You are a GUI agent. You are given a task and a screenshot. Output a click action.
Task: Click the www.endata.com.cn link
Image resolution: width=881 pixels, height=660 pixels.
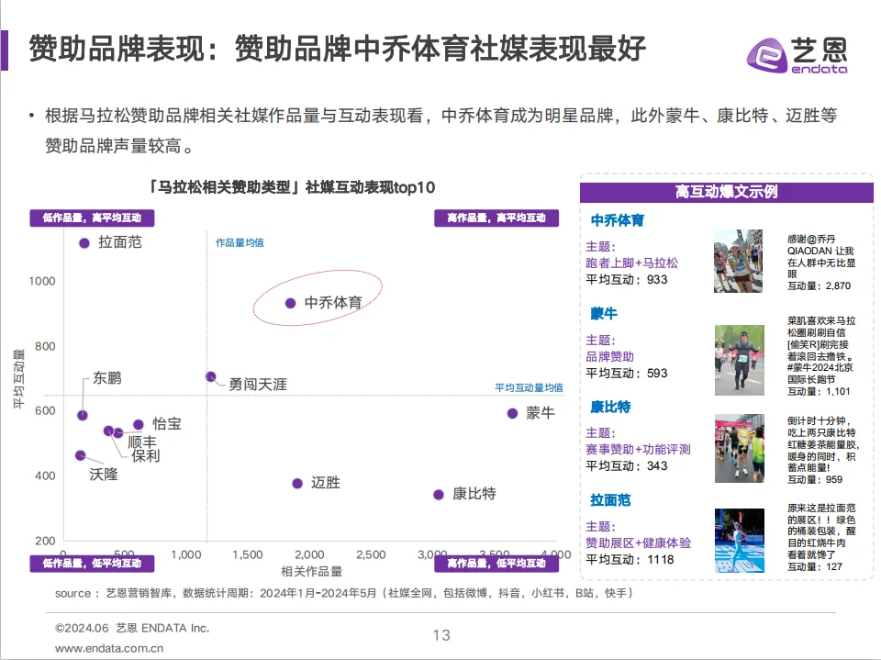point(109,648)
